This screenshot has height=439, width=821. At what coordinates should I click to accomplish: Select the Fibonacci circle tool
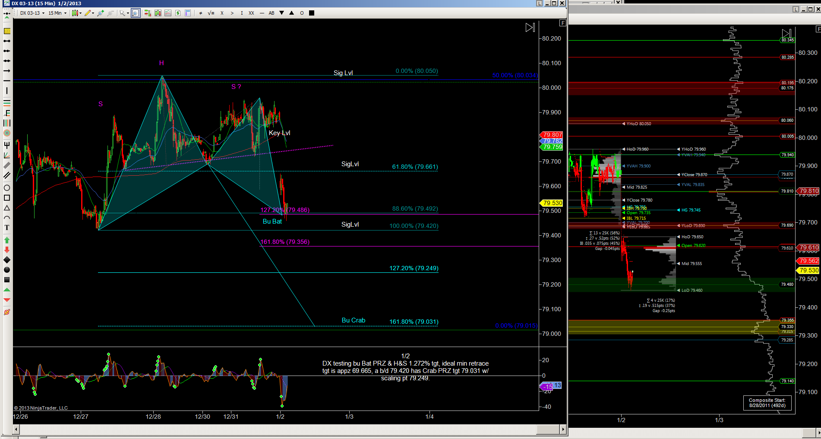tap(7, 133)
